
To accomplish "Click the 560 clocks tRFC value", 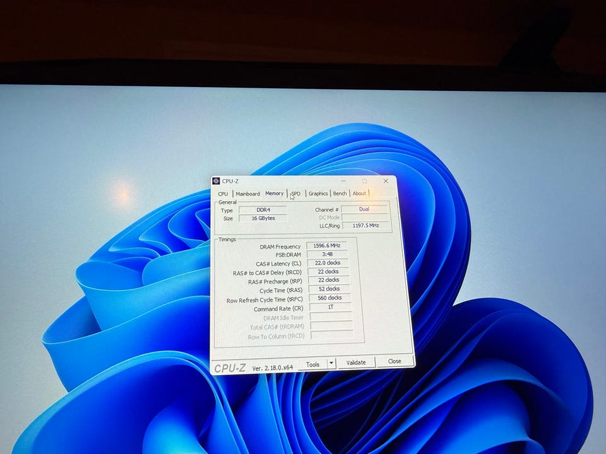I will coord(330,298).
